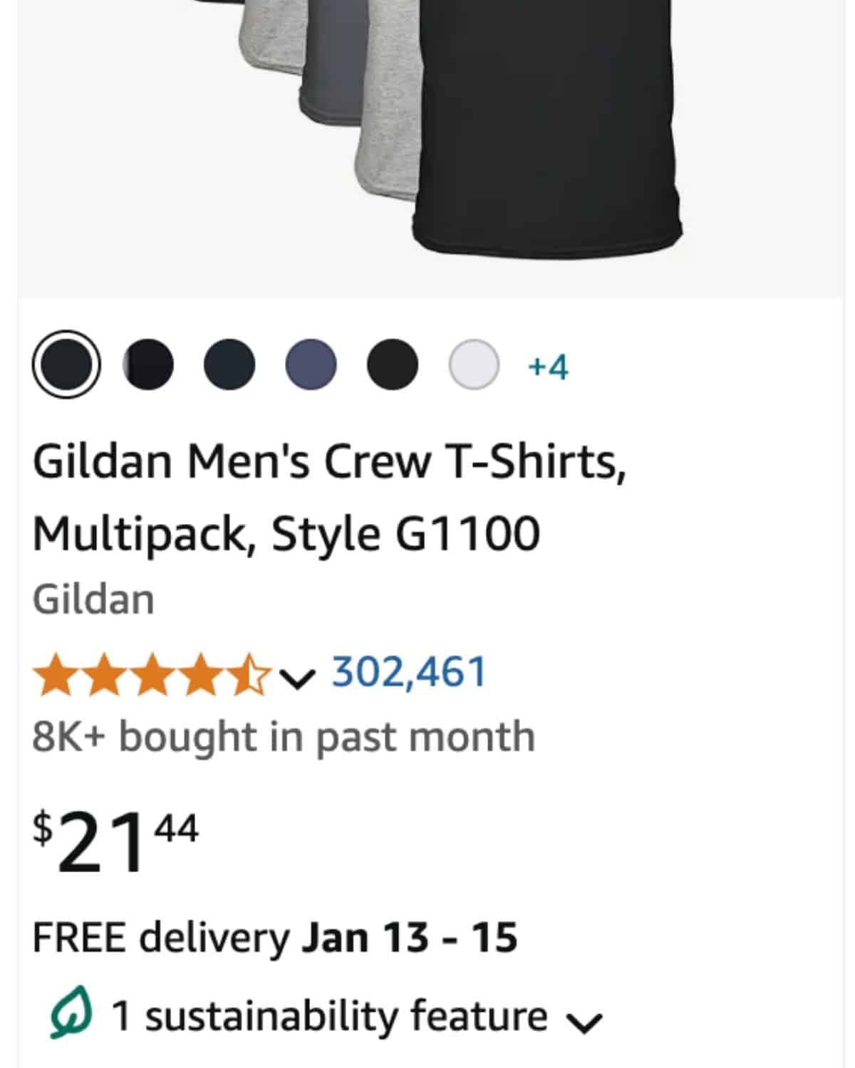Choose the fifth solid black swatch
Image resolution: width=855 pixels, height=1068 pixels.
[x=393, y=365]
